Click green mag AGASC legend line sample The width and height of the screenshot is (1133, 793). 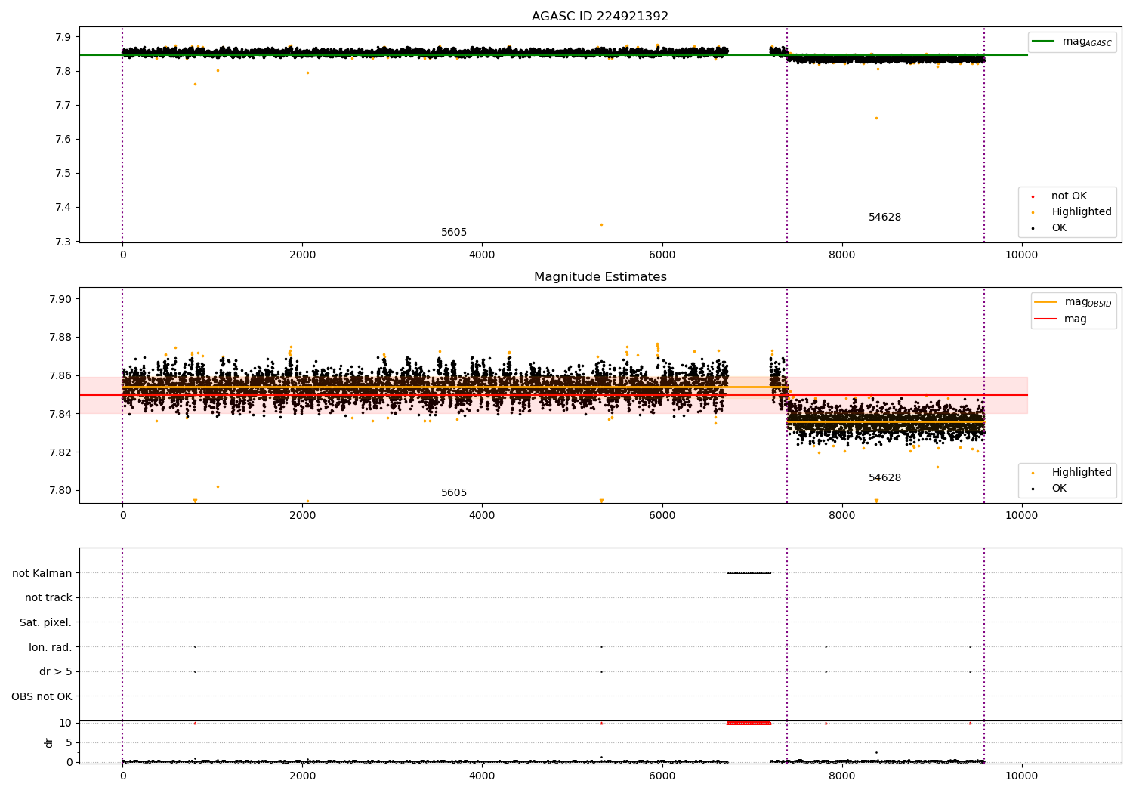click(x=1044, y=42)
